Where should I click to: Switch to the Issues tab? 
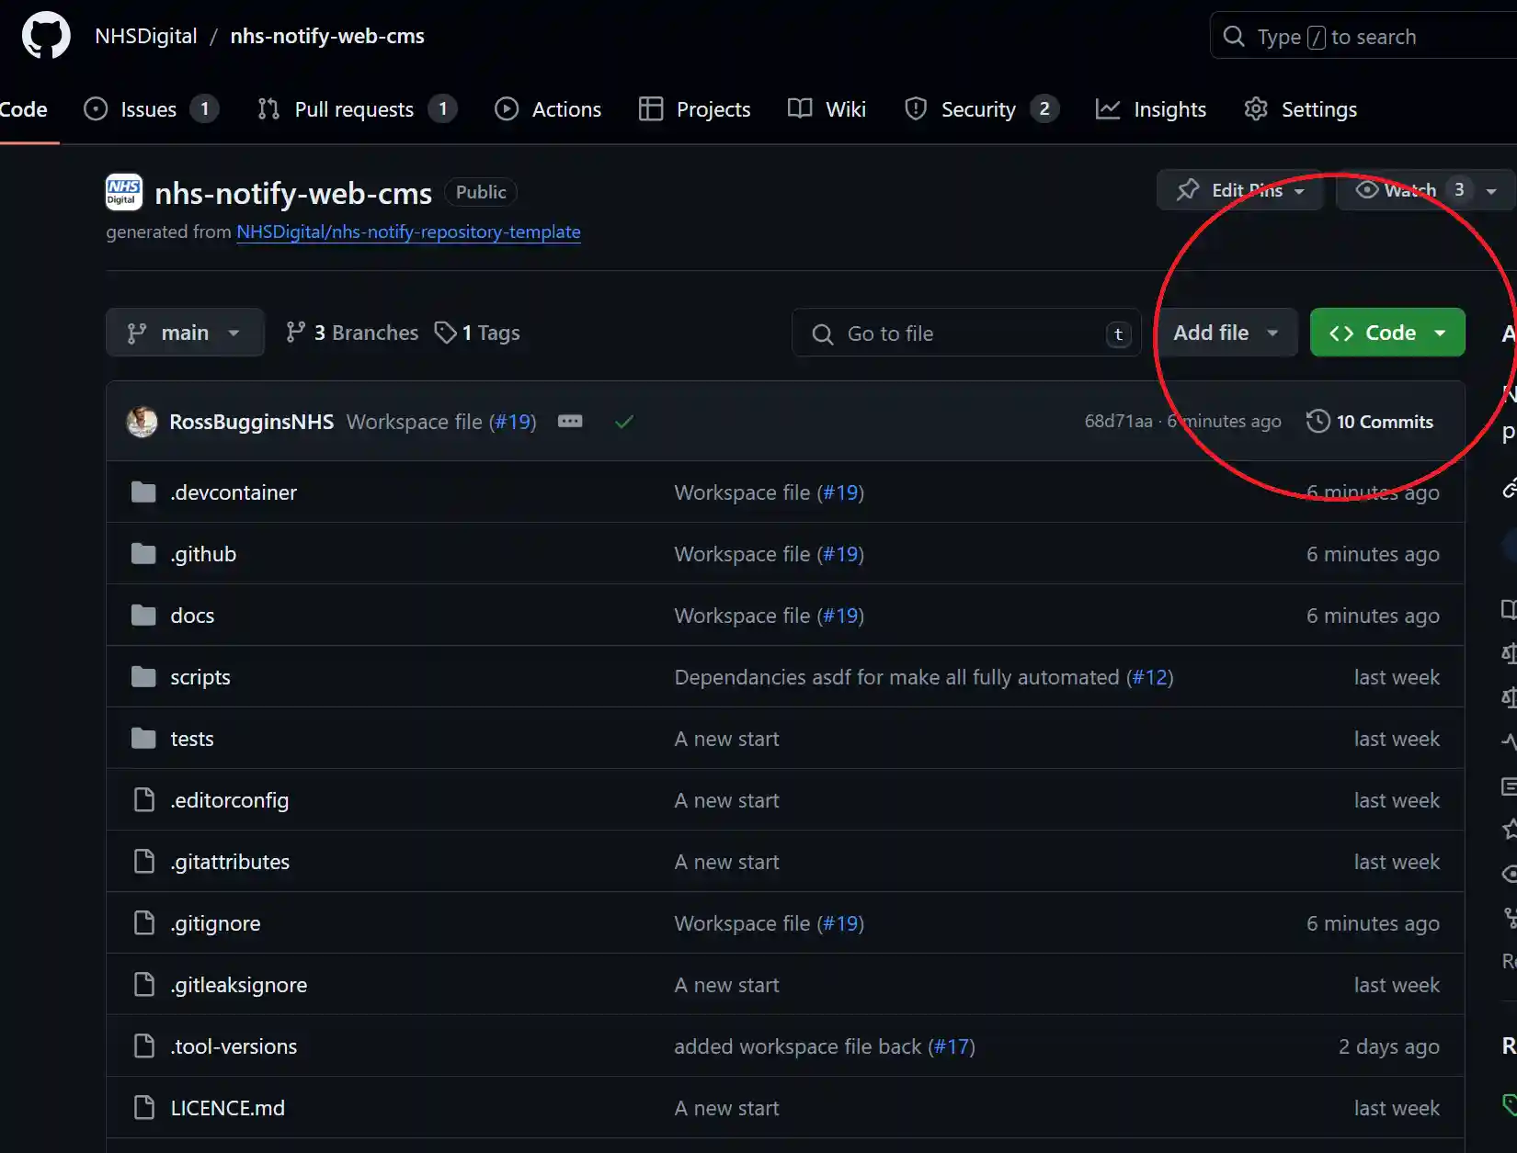point(149,109)
